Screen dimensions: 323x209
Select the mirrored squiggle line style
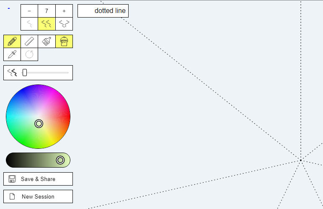(x=64, y=24)
